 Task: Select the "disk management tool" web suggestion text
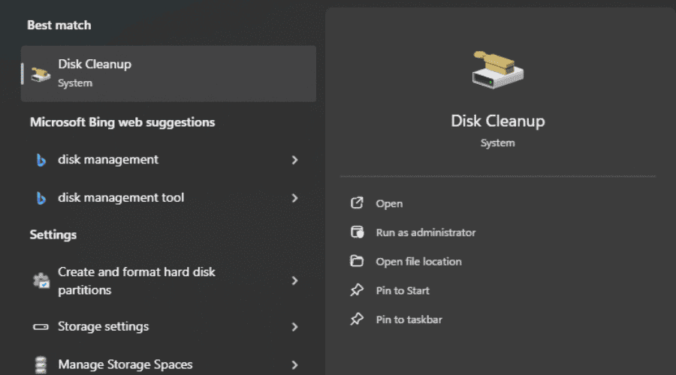(121, 198)
